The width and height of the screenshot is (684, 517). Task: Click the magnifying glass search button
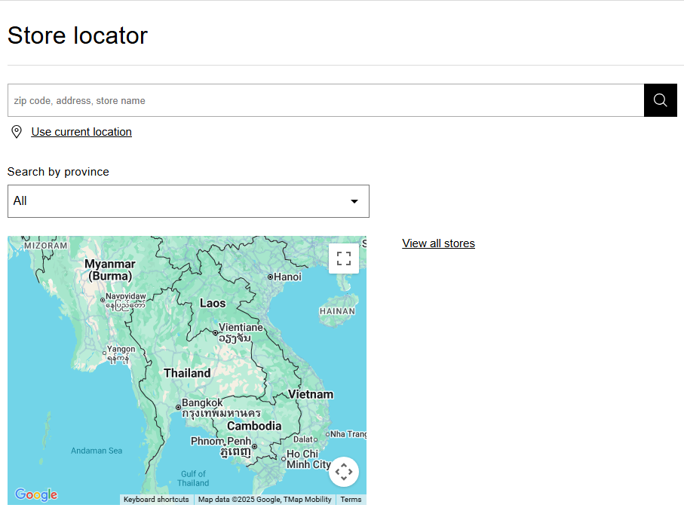point(660,100)
